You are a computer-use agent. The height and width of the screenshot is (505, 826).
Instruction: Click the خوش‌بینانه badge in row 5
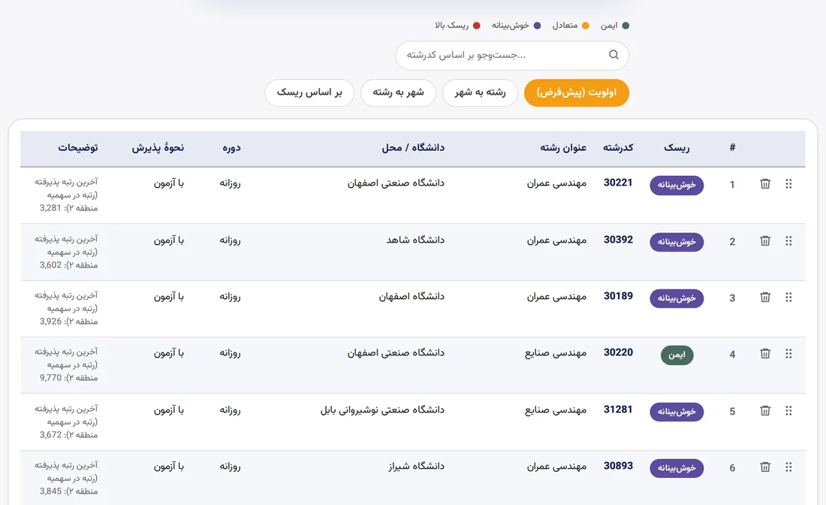tap(677, 412)
